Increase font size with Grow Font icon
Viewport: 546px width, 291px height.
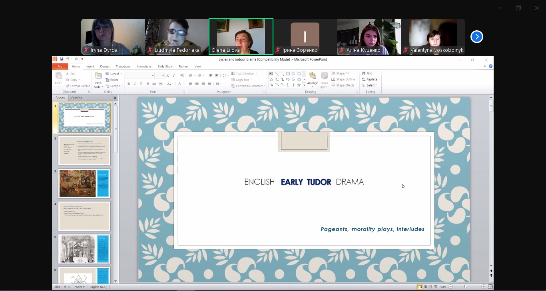(167, 76)
